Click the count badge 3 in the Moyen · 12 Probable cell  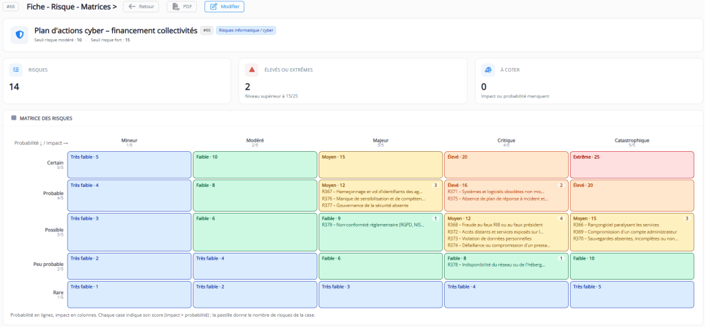pyautogui.click(x=435, y=185)
